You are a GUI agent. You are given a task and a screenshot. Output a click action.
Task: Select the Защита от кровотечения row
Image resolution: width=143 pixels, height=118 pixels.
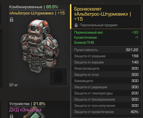(x=106, y=112)
